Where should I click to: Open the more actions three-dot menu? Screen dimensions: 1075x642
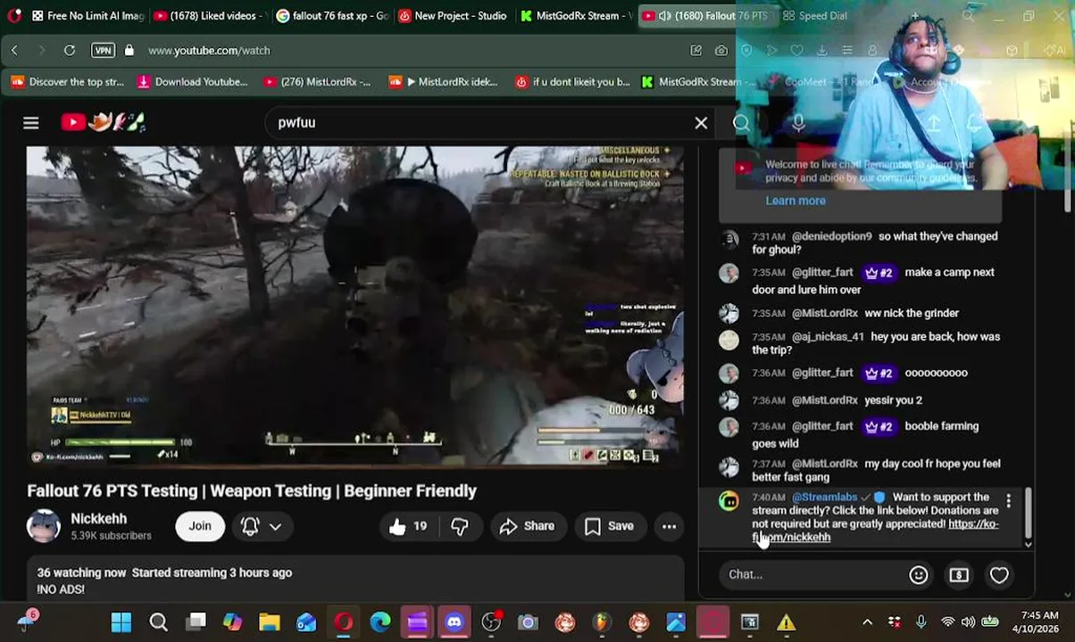point(669,526)
